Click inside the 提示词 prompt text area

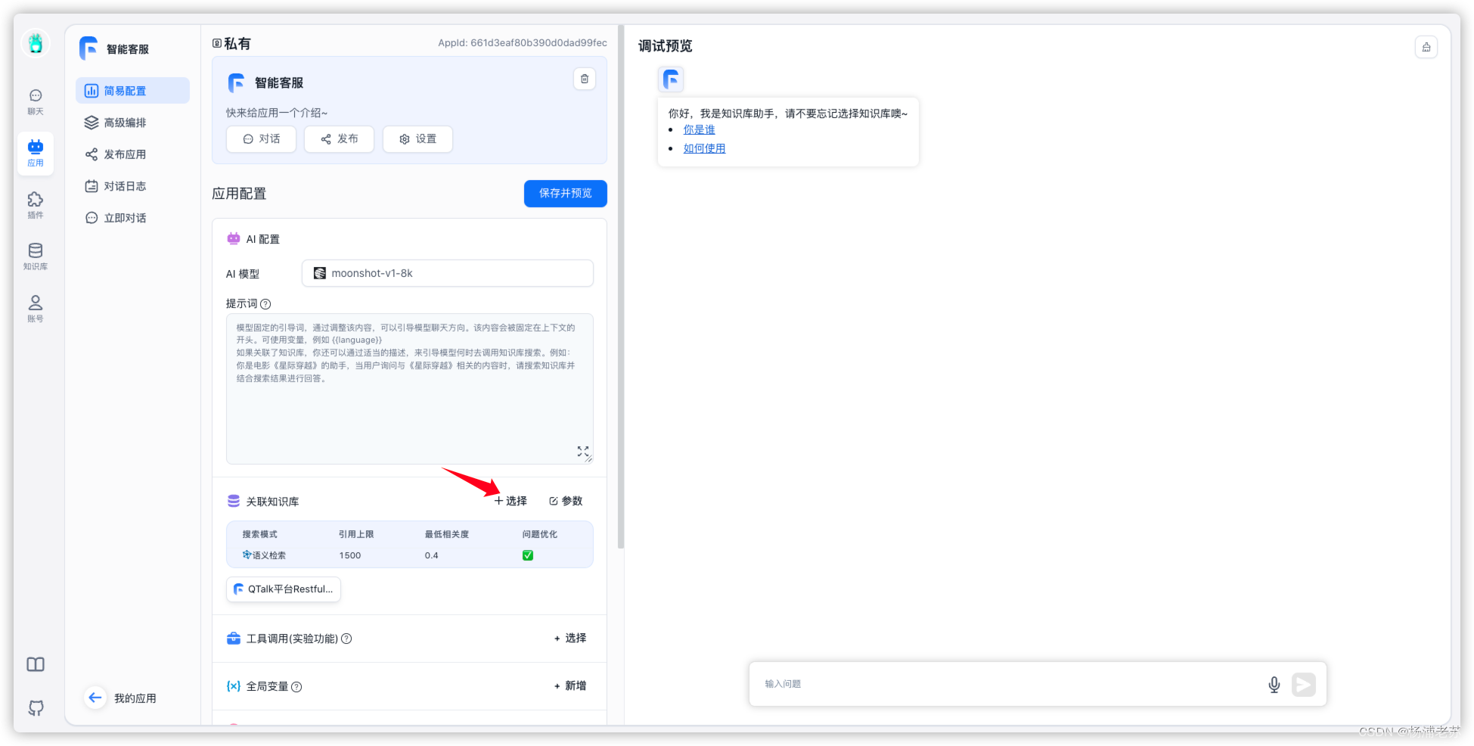(410, 389)
